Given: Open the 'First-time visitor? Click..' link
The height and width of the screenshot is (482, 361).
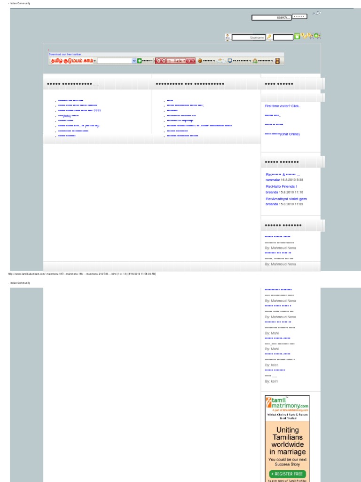Looking at the screenshot, I should (x=283, y=106).
